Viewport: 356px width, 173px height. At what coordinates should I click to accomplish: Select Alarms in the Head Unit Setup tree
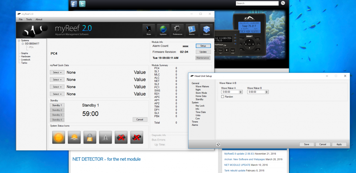(195, 125)
